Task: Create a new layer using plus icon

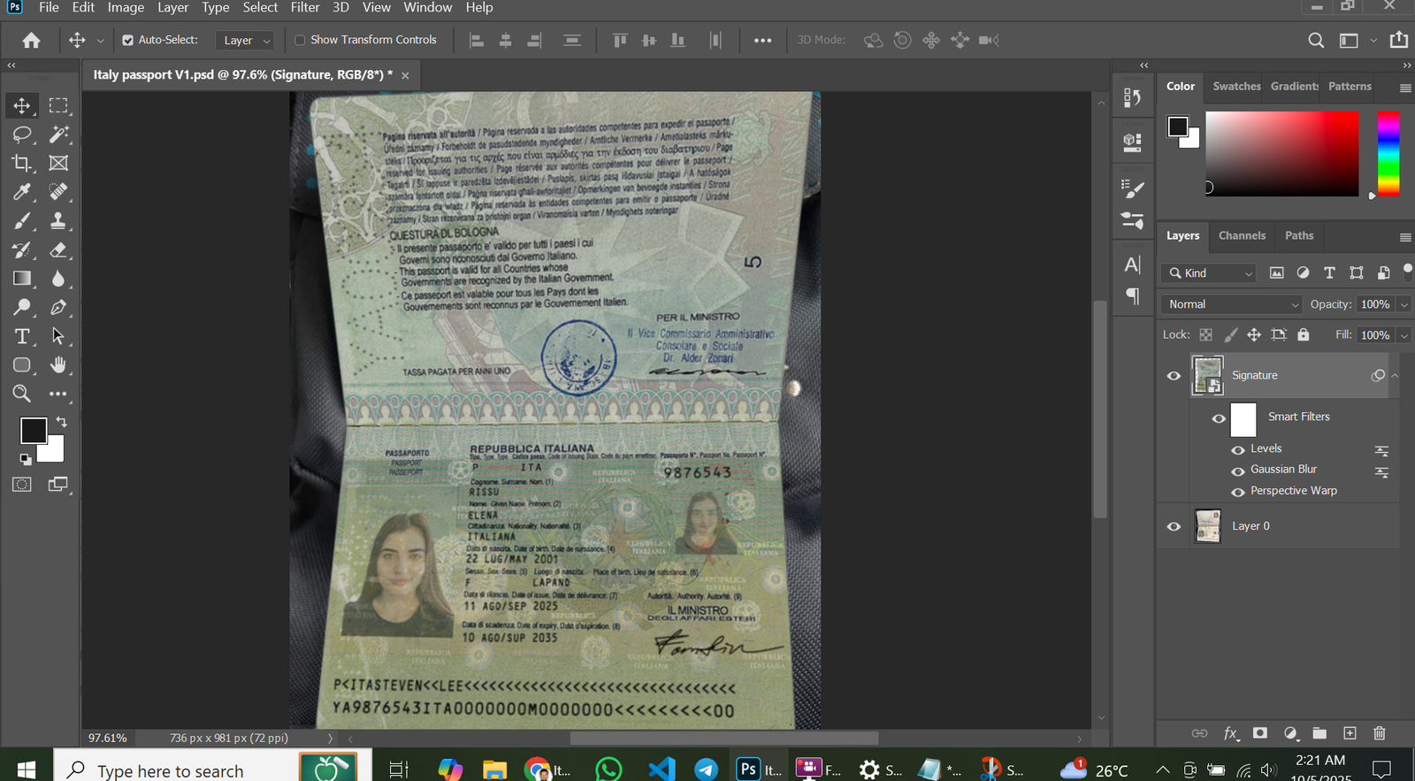Action: [1350, 733]
